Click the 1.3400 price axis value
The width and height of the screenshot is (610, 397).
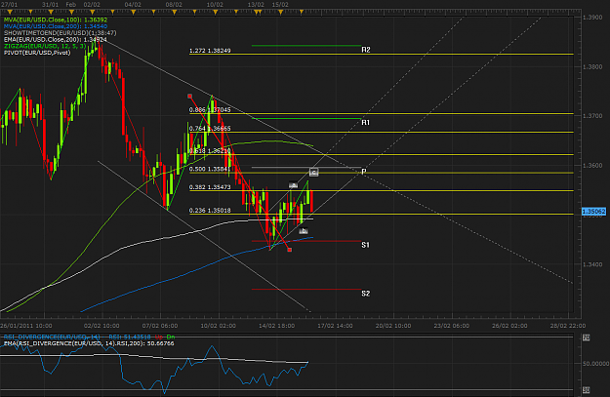pyautogui.click(x=592, y=264)
